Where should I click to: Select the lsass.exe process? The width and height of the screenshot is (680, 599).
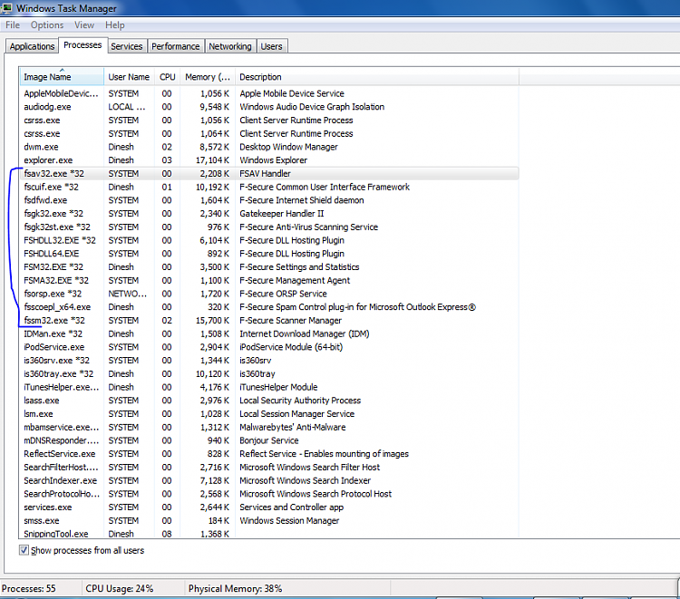(x=269, y=401)
